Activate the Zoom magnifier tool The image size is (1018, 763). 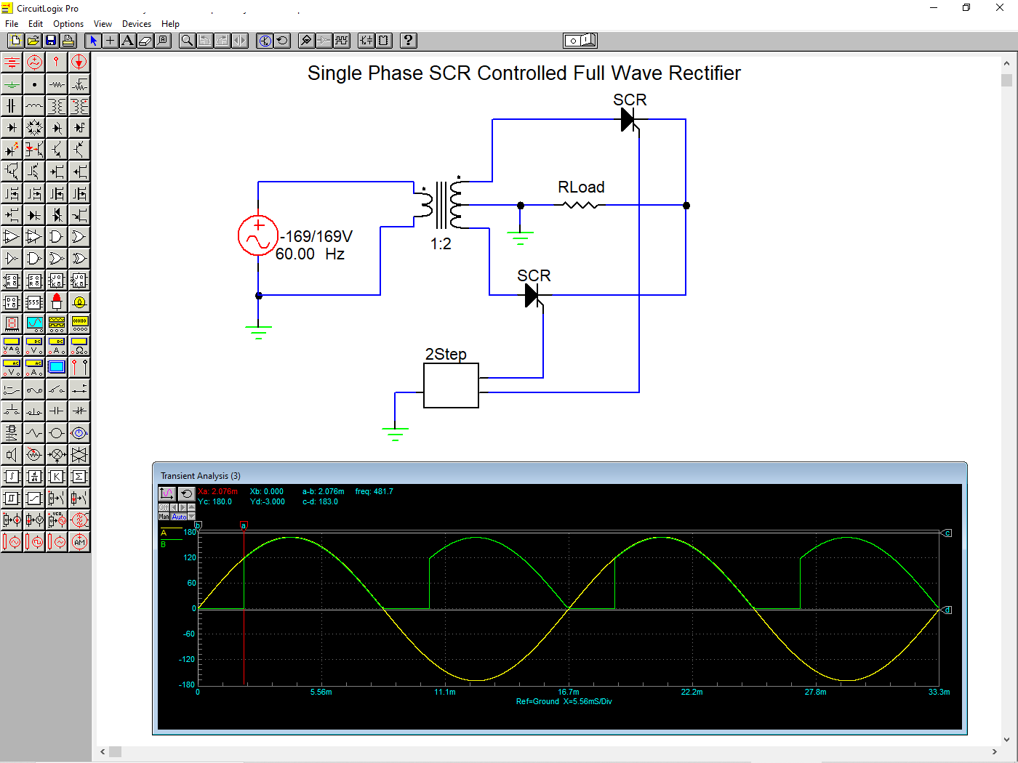pos(187,41)
